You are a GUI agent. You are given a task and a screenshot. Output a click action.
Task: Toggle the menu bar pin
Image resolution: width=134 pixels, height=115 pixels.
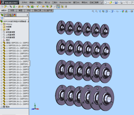click(102, 3)
